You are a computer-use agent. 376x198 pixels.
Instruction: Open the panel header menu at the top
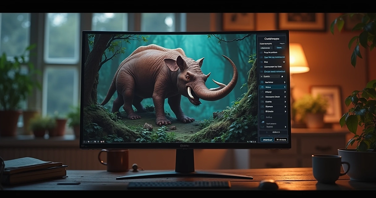click(272, 38)
